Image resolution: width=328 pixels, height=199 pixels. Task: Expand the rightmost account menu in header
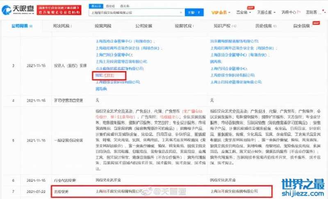(x=314, y=12)
